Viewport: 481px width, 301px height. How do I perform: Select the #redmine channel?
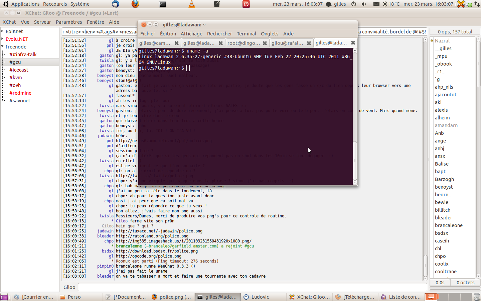20,93
